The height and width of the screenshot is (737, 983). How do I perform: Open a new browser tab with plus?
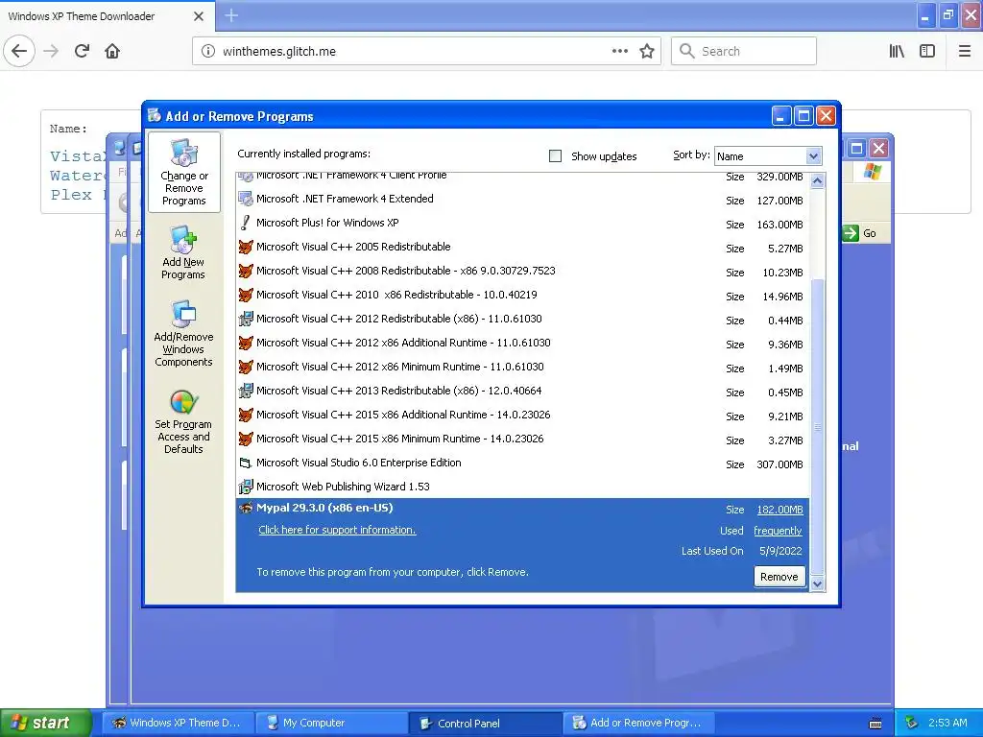click(231, 15)
